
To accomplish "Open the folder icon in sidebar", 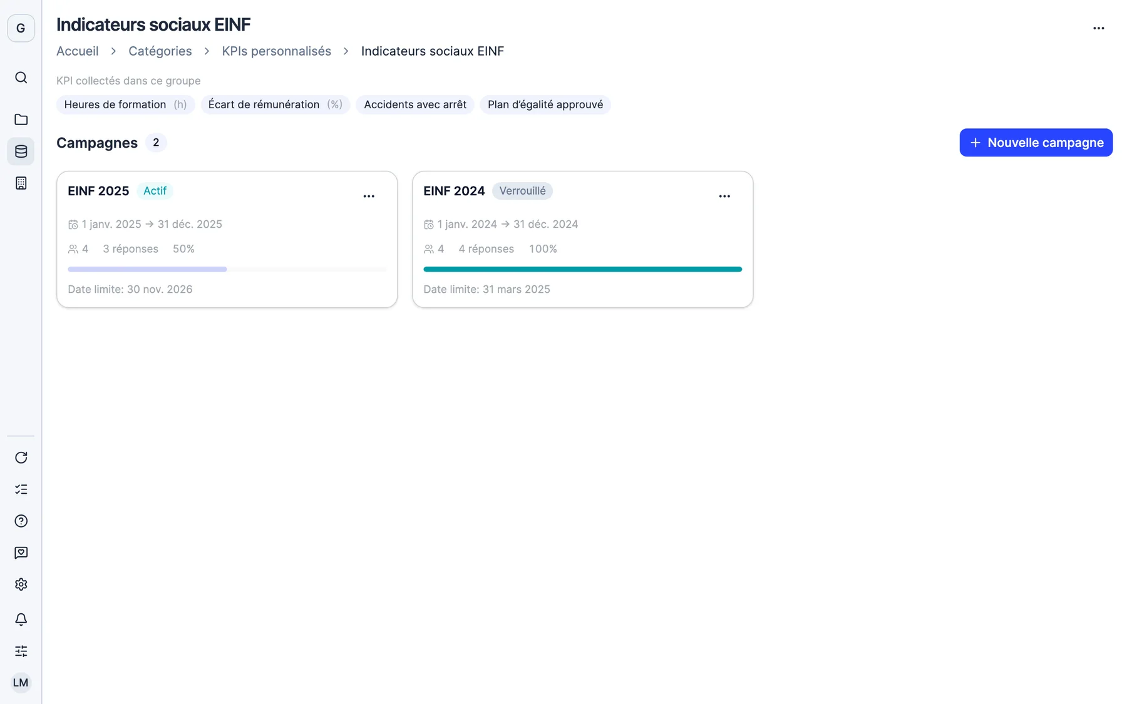I will (21, 120).
